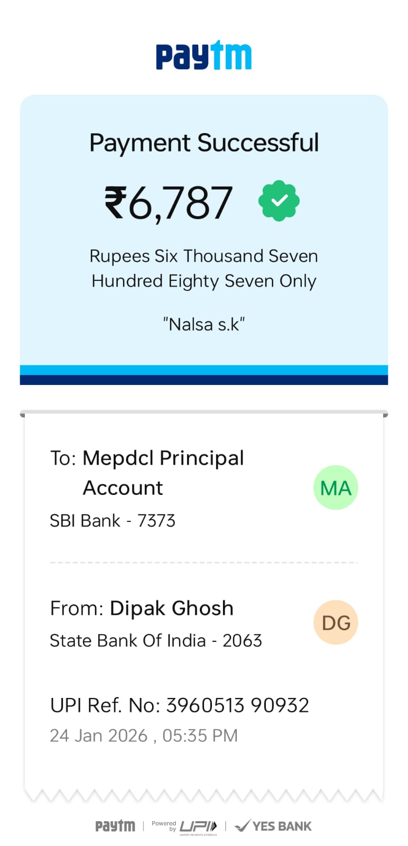The image size is (408, 846).
Task: Click the "Nalsa s.k" payment note
Action: pyautogui.click(x=204, y=324)
